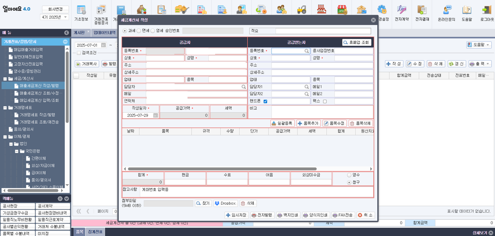Image resolution: width=495 pixels, height=236 pixels.
Task: Collapse the 메뉴 sidebar with arrow icon
Action: tap(67, 33)
